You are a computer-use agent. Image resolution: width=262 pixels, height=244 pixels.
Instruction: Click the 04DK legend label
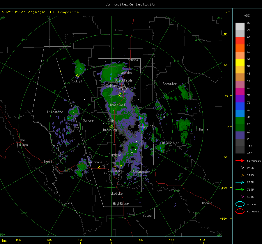pos(250,168)
